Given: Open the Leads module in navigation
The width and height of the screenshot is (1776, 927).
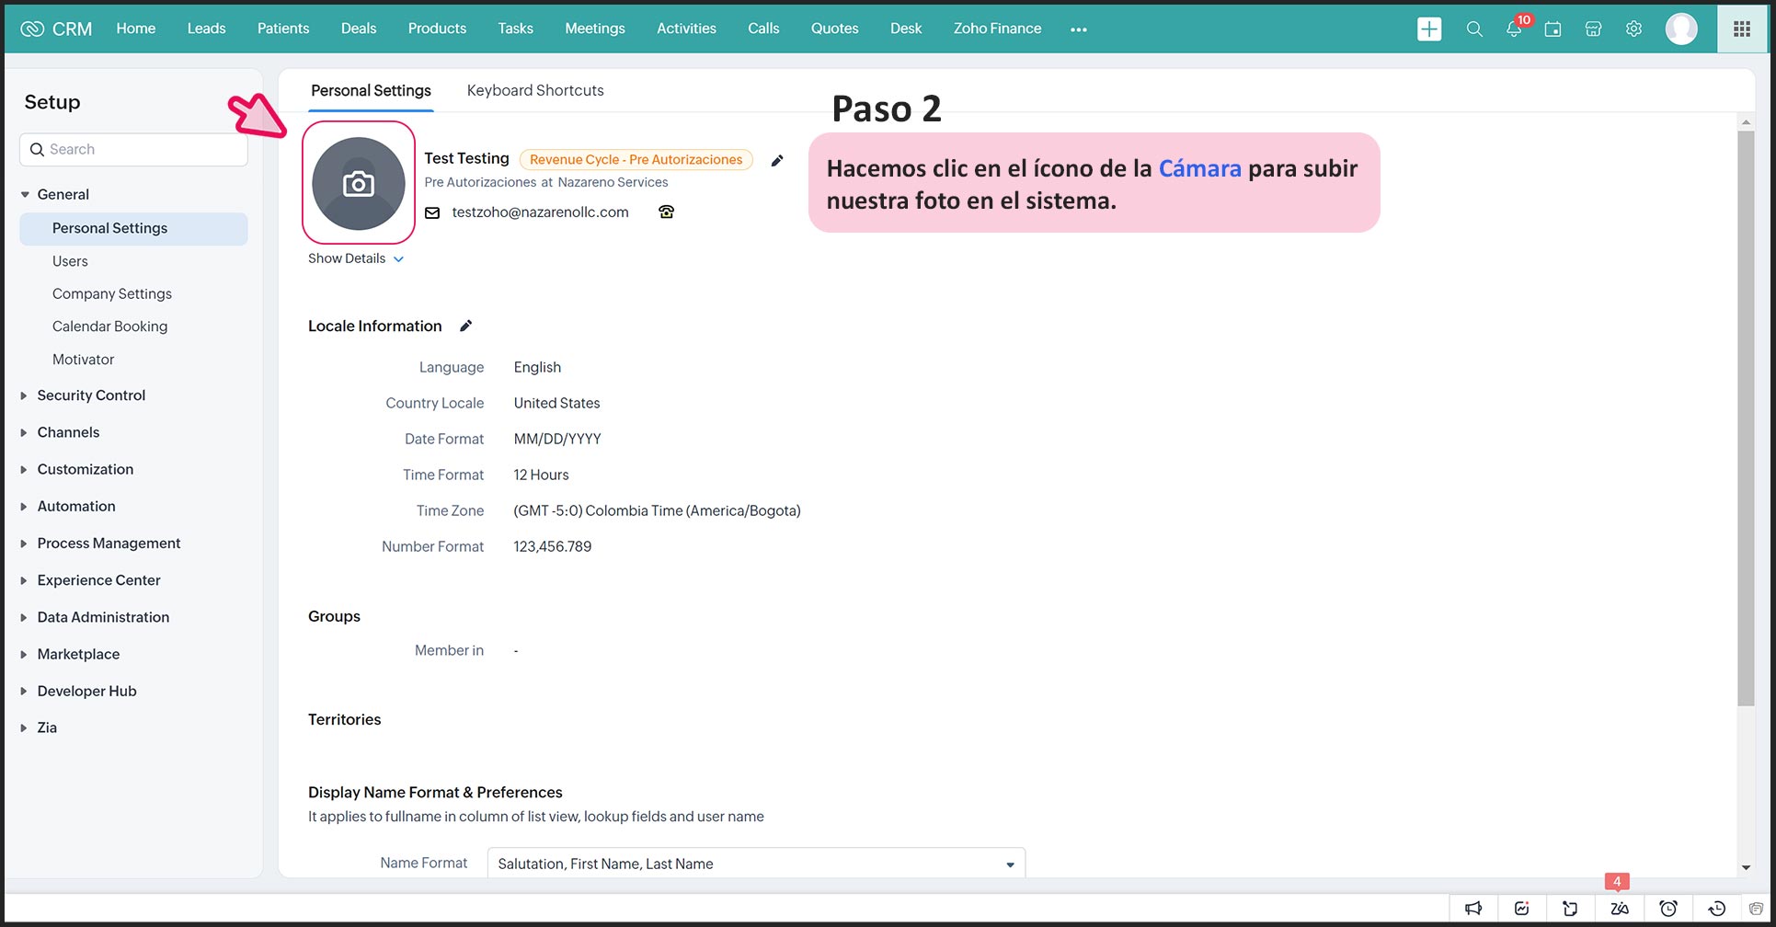Looking at the screenshot, I should 206,29.
